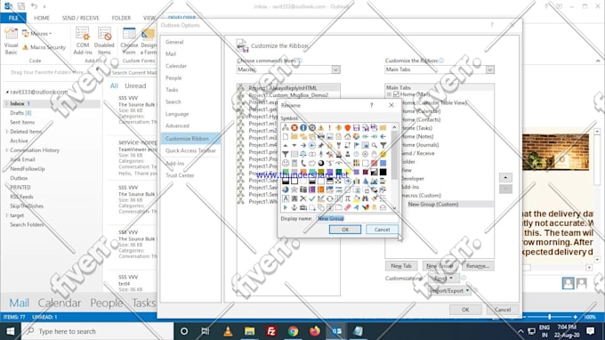
Task: Open Customize the Ribbon Main Tabs dropdown
Action: [x=489, y=69]
